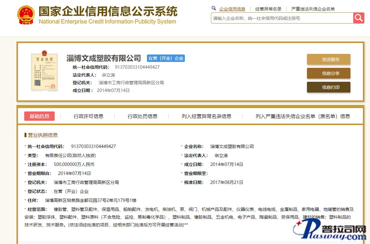Focus the enterprise name search field

(x=282, y=18)
